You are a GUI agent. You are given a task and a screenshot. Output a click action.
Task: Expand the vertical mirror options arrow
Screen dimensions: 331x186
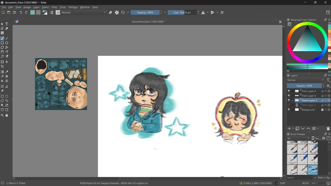(217, 12)
